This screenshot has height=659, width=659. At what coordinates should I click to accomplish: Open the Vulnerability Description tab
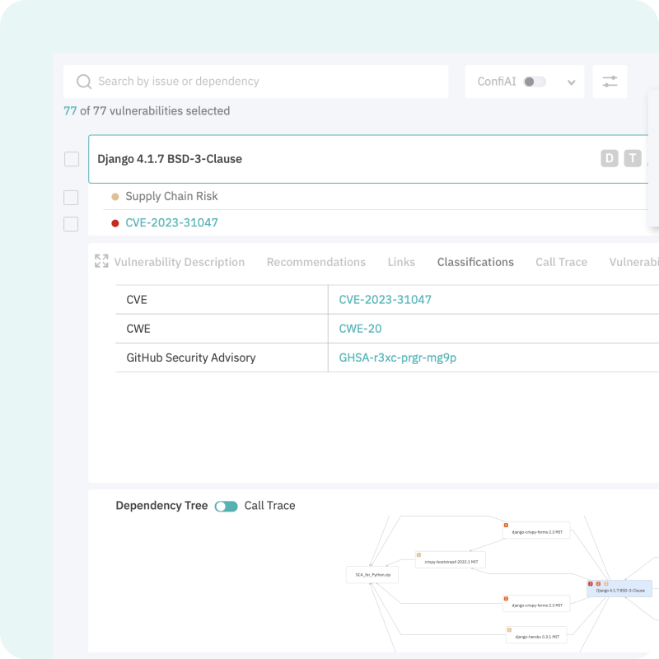pyautogui.click(x=180, y=262)
